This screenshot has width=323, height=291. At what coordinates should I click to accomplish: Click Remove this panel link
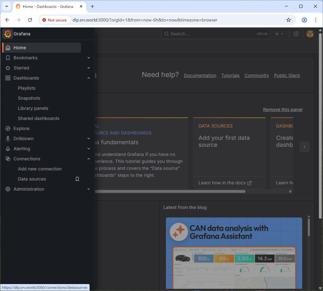[x=283, y=110]
